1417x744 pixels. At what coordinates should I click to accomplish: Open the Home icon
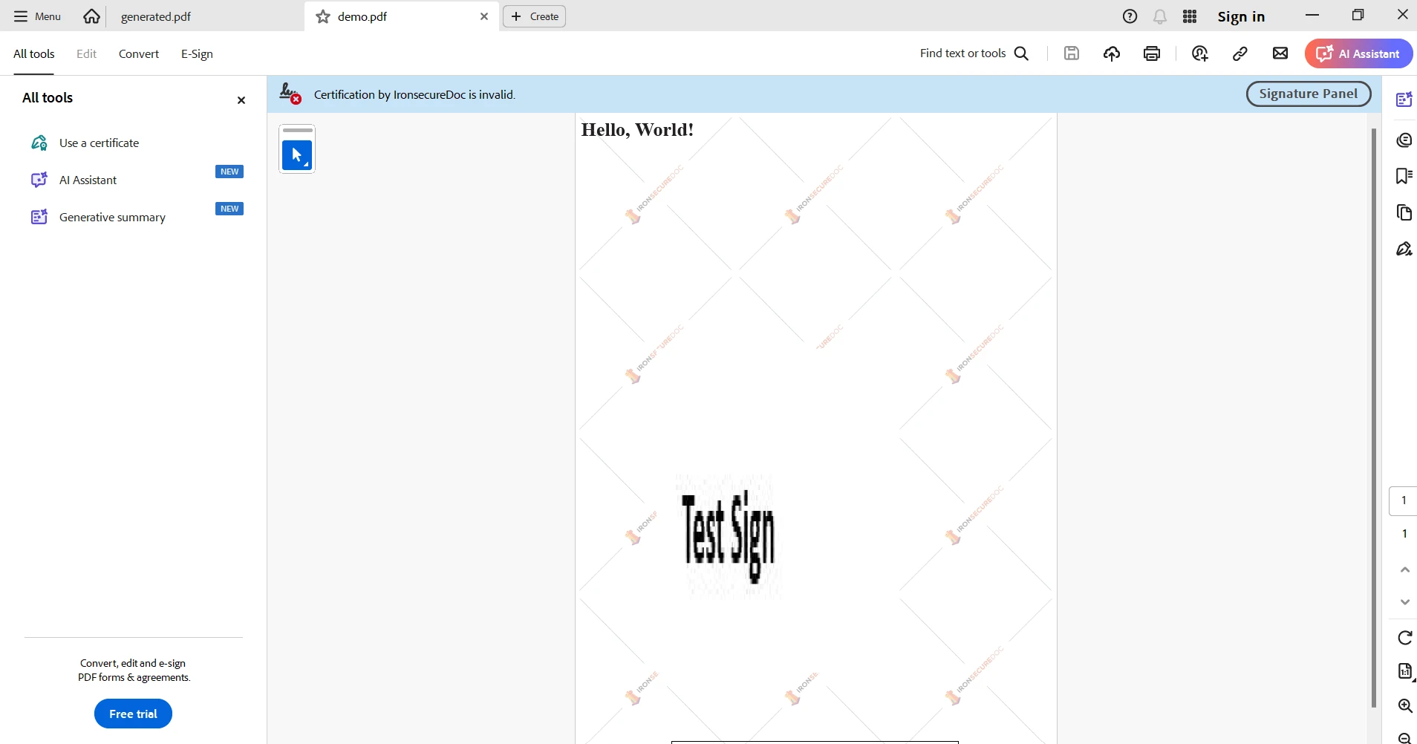91,16
